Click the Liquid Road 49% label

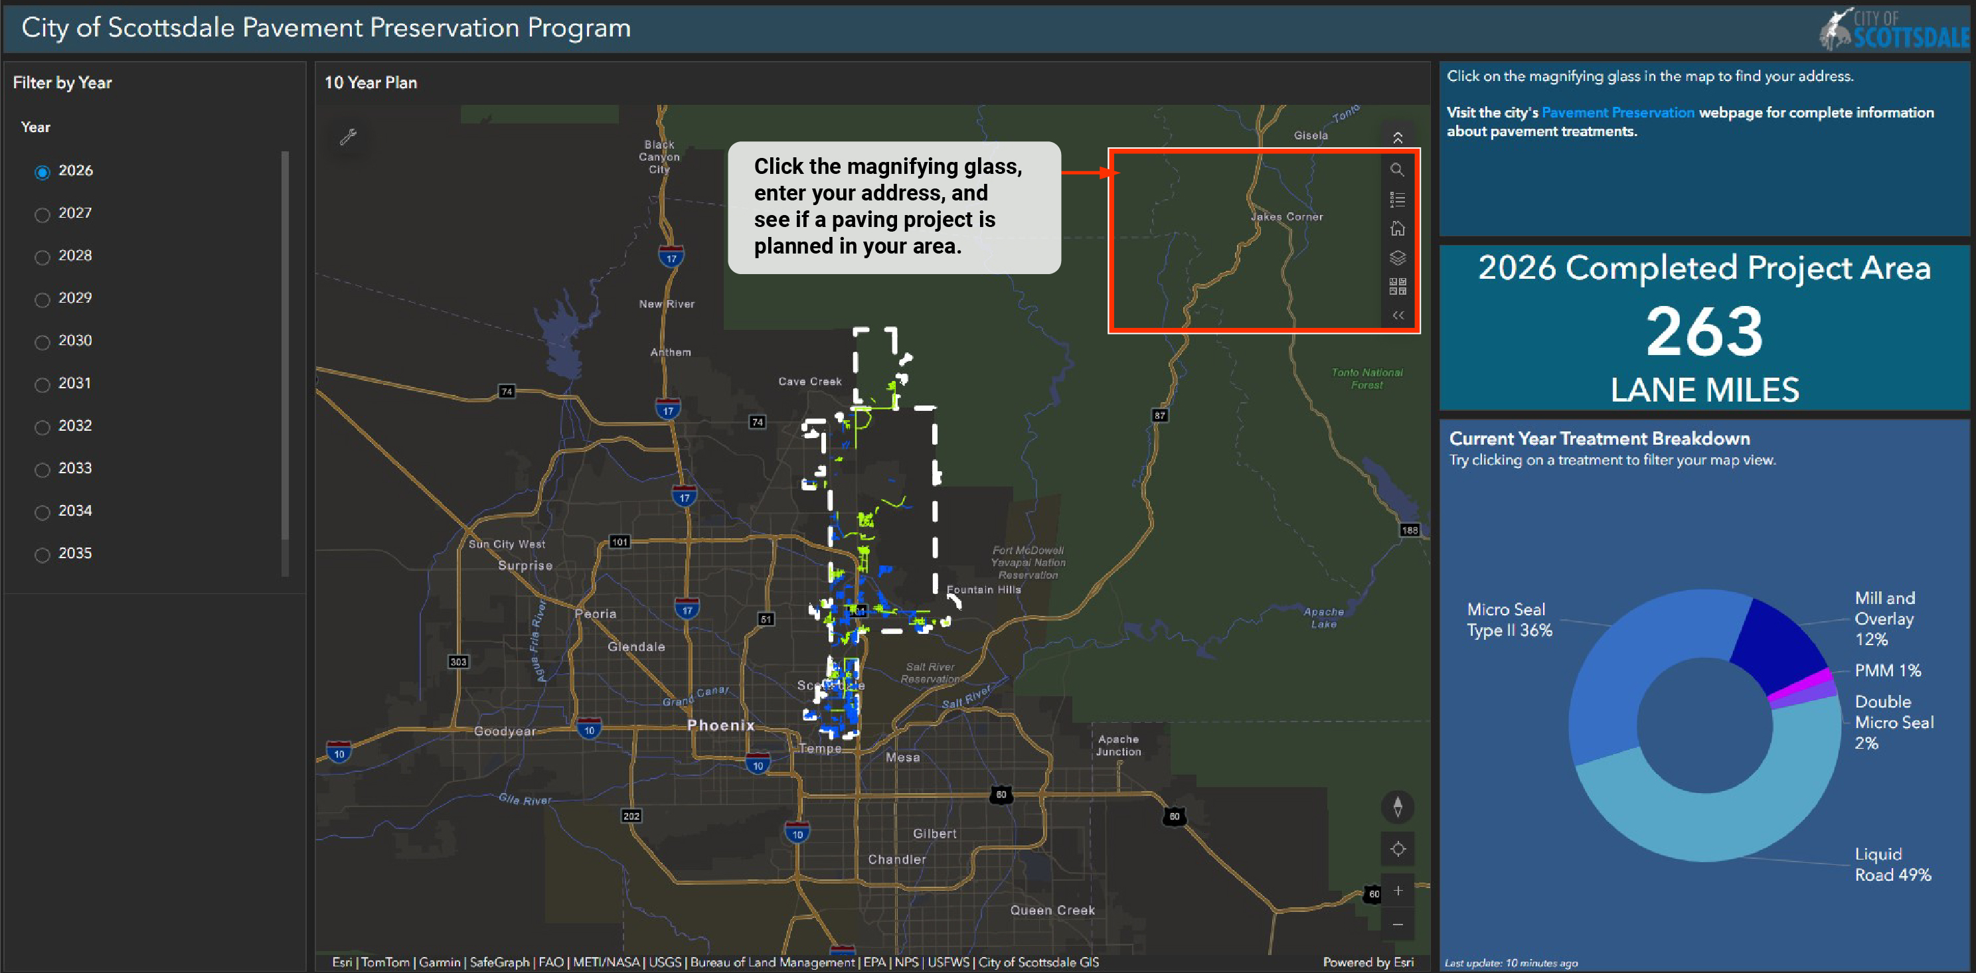pos(1892,864)
